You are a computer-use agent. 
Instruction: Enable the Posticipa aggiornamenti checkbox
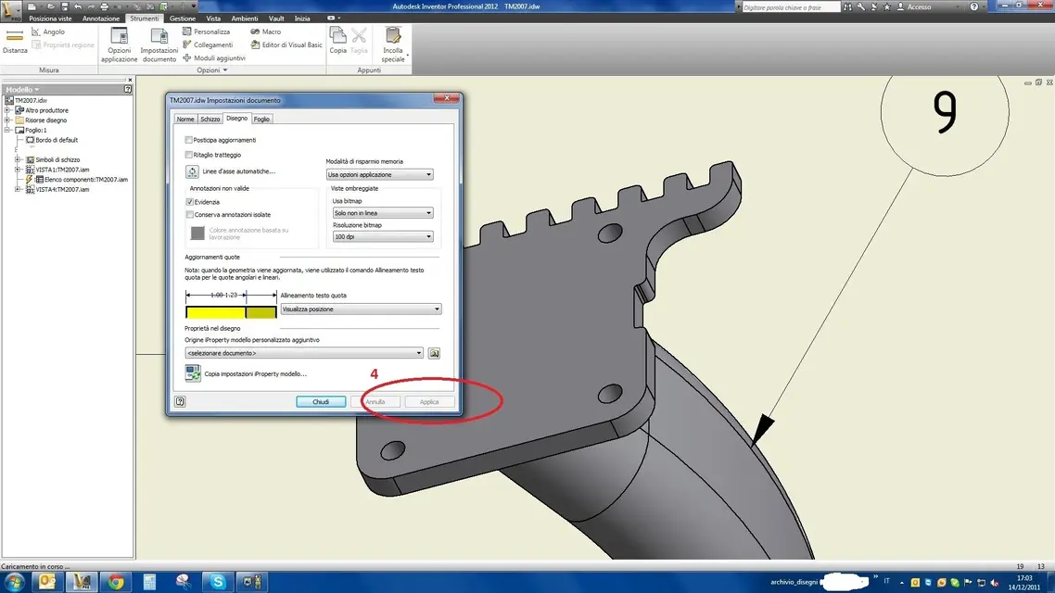click(x=188, y=140)
